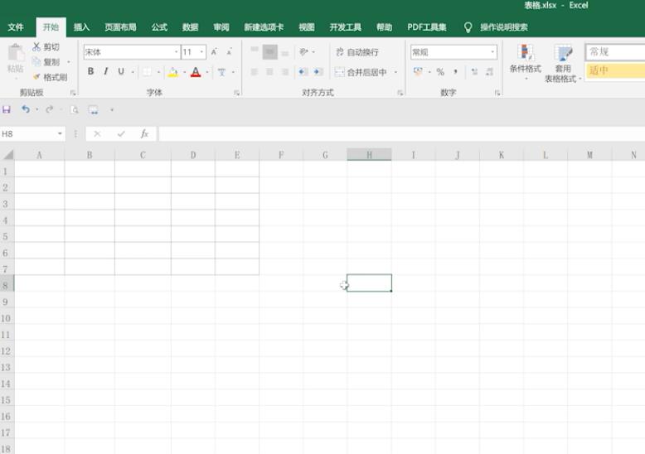Select the 适中 (Neutral) cell style
The height and width of the screenshot is (454, 645).
point(614,70)
